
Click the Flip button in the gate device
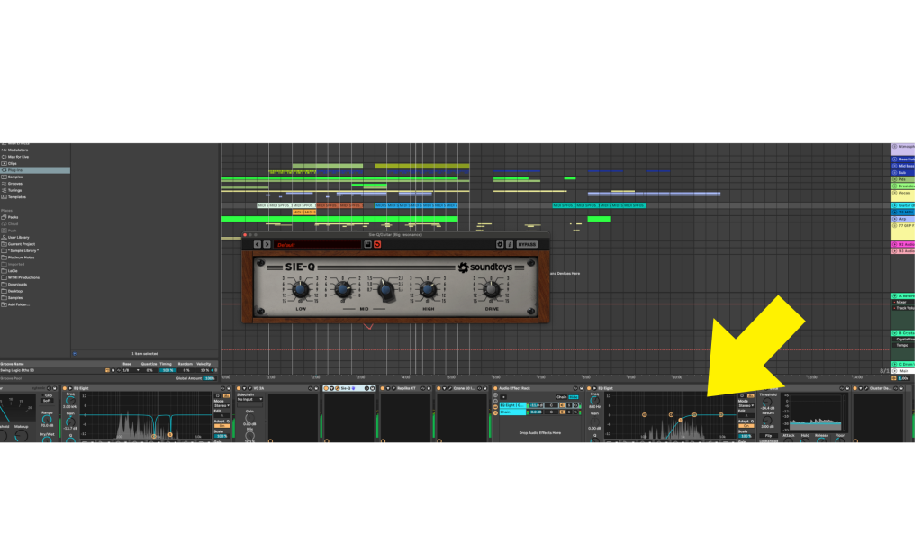pyautogui.click(x=768, y=435)
